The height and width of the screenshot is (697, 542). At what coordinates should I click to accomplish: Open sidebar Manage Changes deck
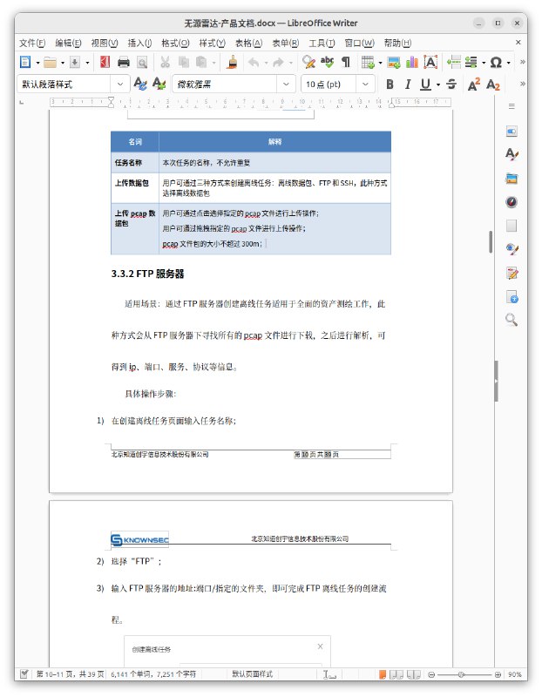[512, 274]
